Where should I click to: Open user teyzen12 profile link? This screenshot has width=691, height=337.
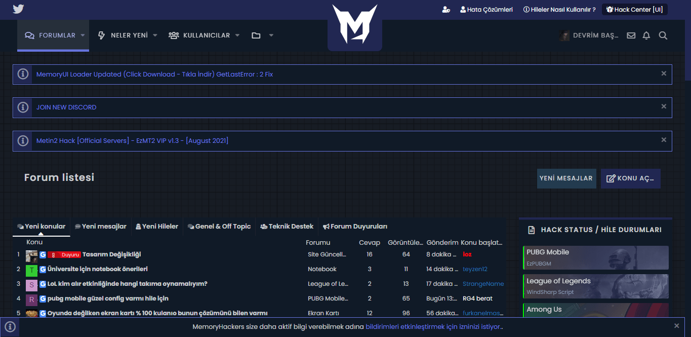click(475, 269)
